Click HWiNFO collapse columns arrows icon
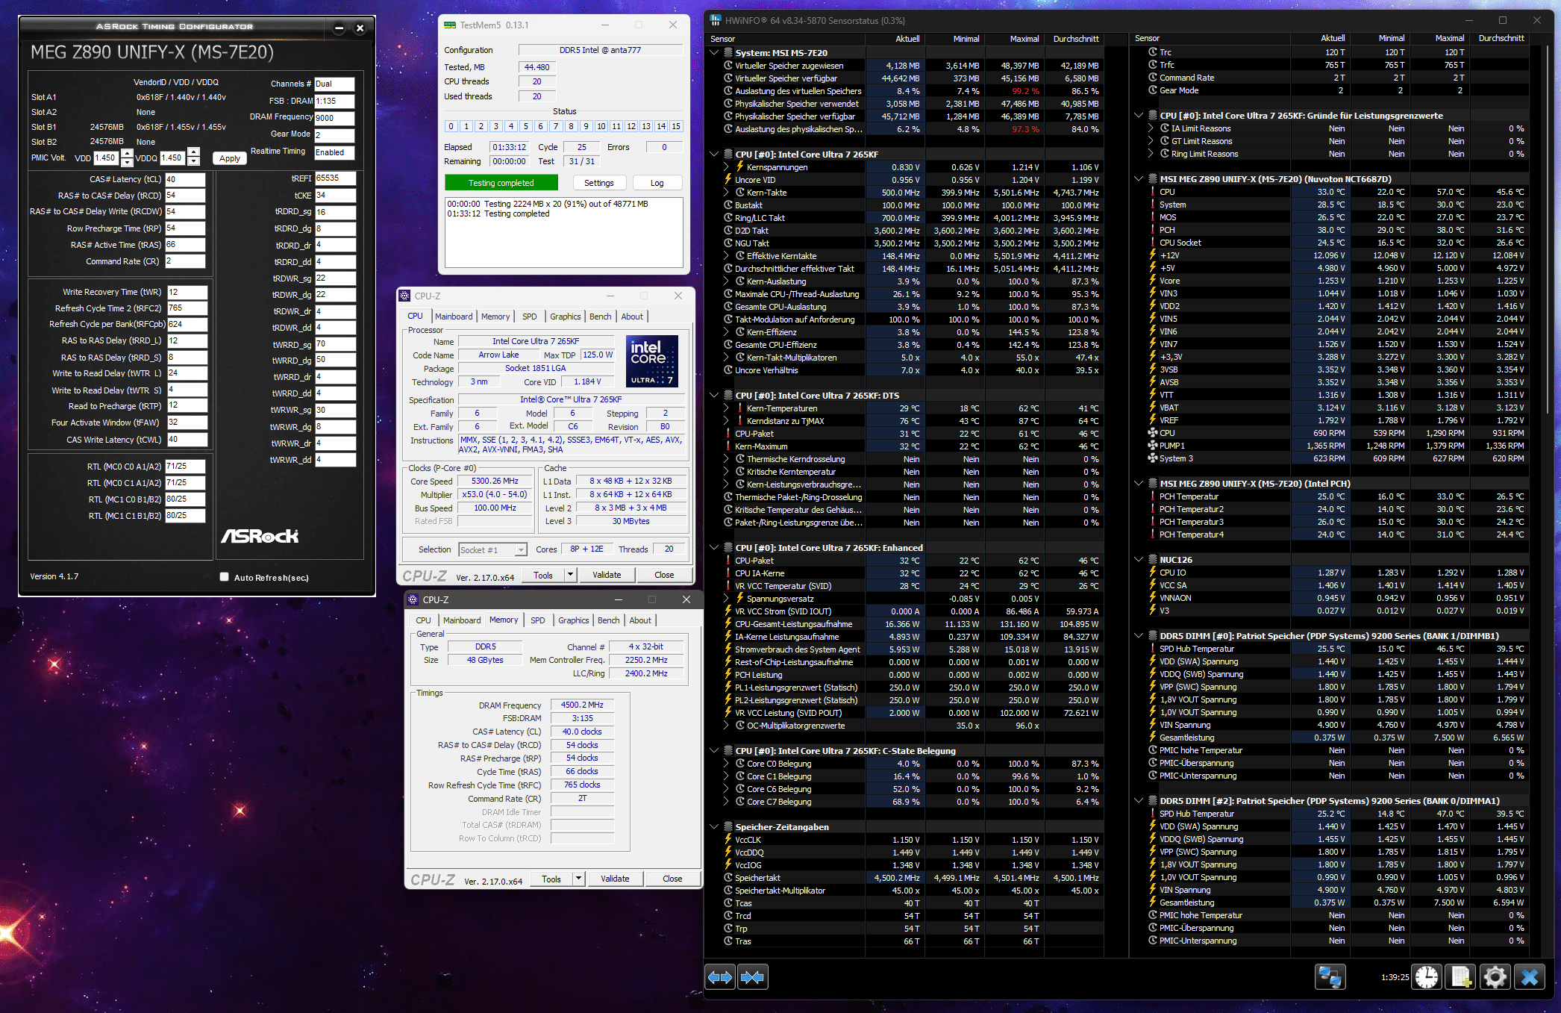Screen dimensions: 1561x1013 [x=752, y=977]
